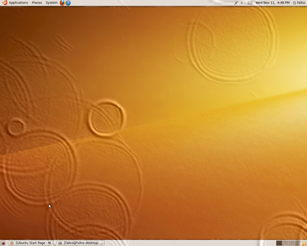Open the falko user session menu

click(x=299, y=3)
